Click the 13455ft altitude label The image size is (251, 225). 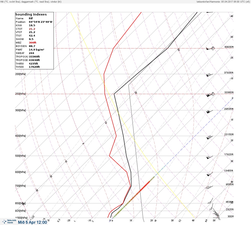tap(228, 171)
